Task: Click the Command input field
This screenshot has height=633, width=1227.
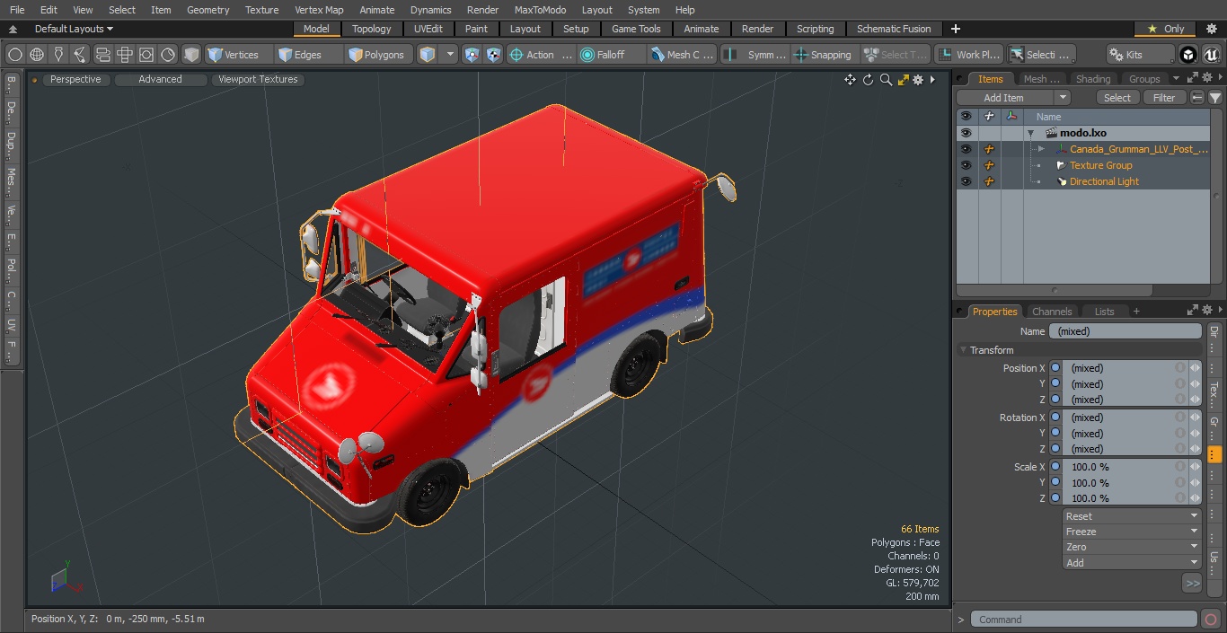Action: (1084, 620)
